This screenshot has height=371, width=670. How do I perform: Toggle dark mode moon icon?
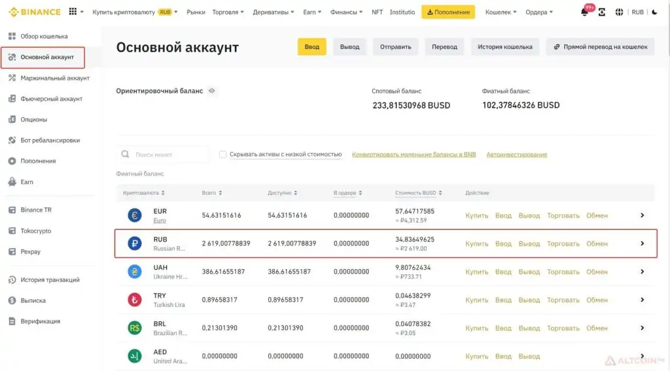tap(654, 12)
